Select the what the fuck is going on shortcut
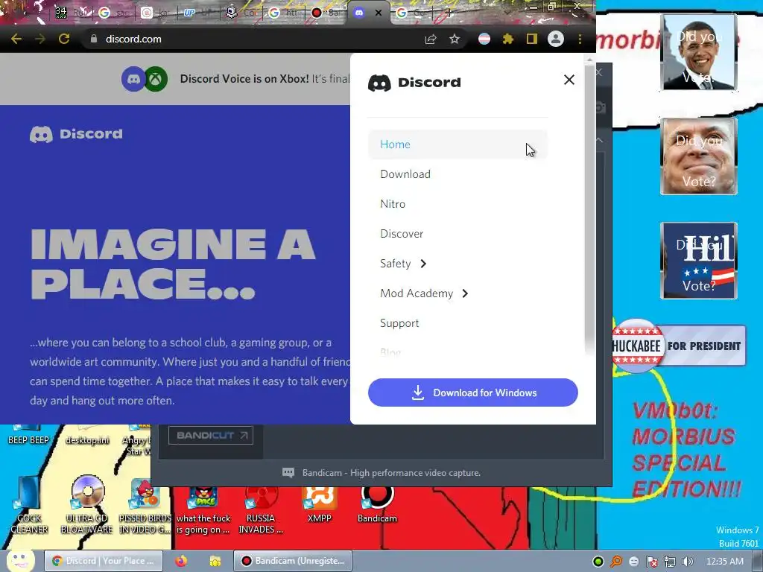763x572 pixels. 203,509
